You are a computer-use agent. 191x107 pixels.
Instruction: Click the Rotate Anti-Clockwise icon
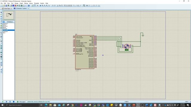click(1, 65)
